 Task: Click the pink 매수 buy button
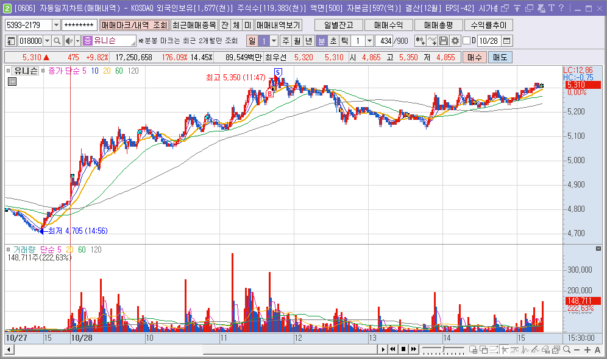tap(475, 58)
